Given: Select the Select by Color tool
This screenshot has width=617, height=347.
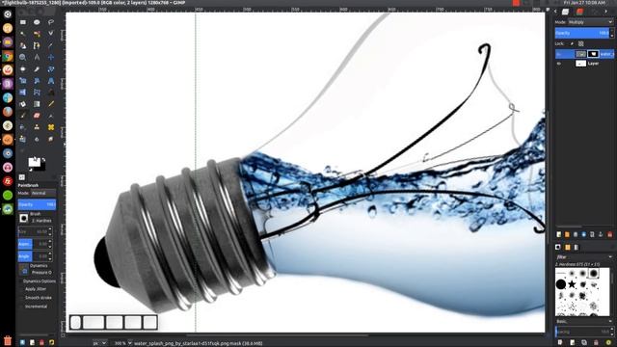Looking at the screenshot, I should pos(37,34).
